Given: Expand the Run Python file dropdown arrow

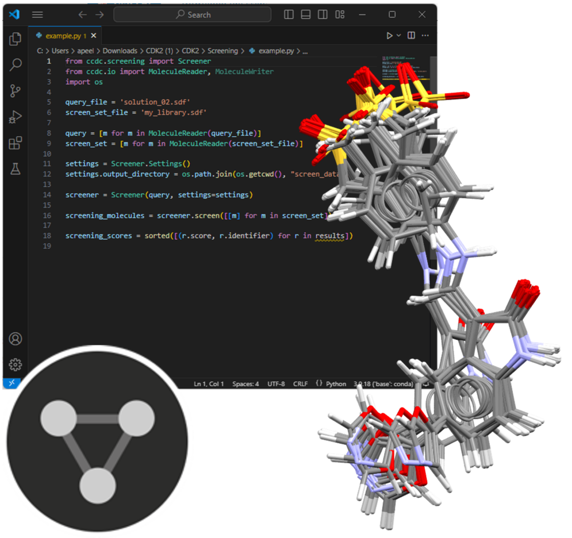Looking at the screenshot, I should 399,36.
